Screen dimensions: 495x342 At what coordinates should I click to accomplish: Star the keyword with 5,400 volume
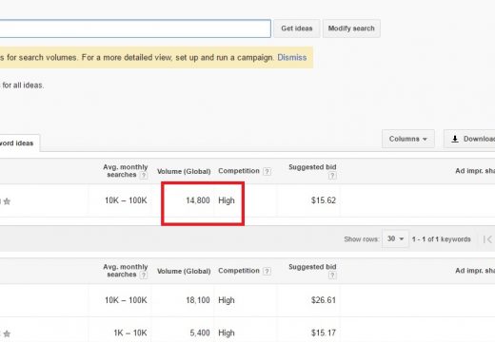pyautogui.click(x=7, y=333)
